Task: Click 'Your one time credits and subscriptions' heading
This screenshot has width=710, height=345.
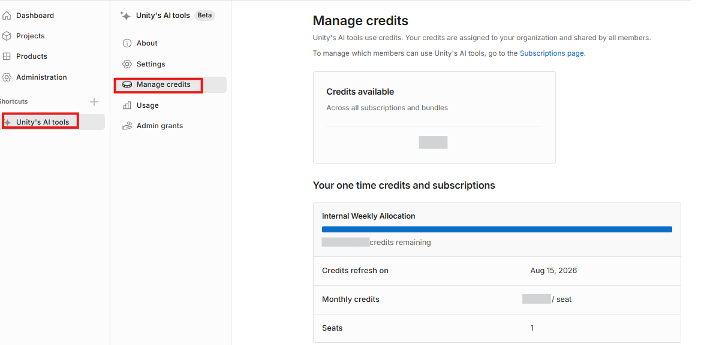Action: [x=404, y=186]
